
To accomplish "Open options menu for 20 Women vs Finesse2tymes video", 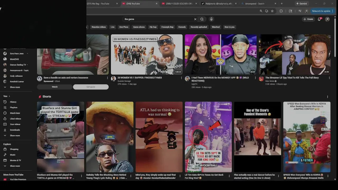I will (181, 78).
